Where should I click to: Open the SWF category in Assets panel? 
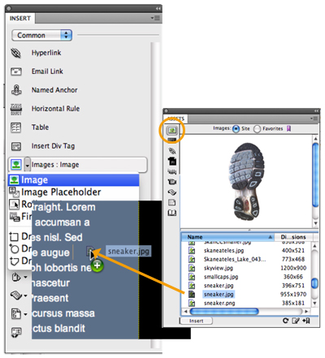coord(172,161)
